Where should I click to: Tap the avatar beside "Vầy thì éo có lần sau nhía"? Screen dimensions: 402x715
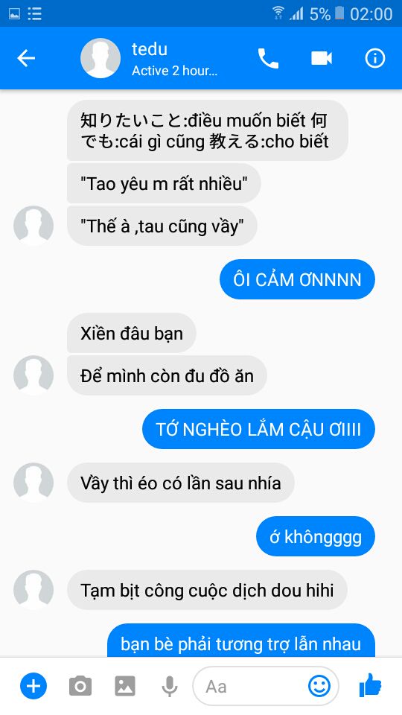(33, 483)
